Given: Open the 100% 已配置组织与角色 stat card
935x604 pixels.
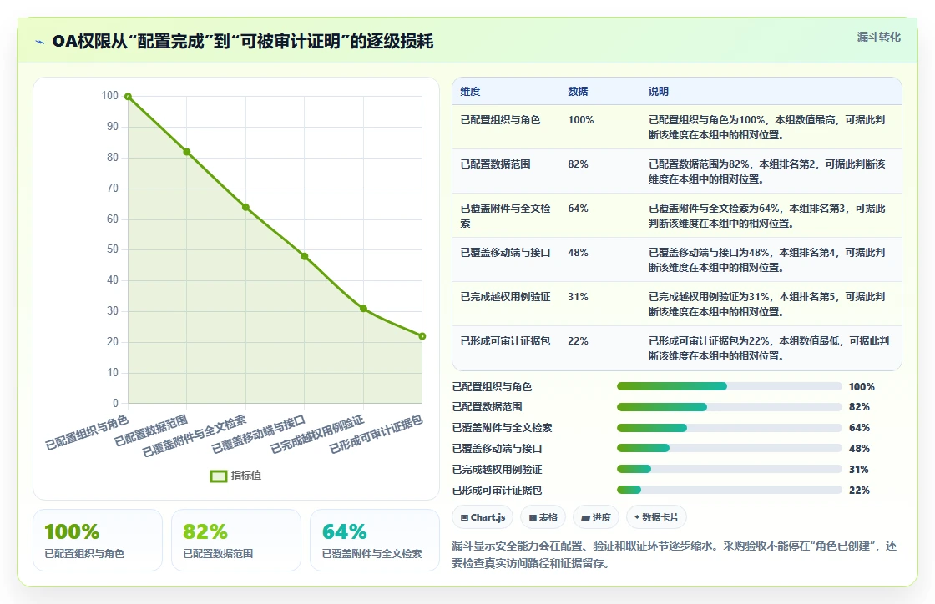Looking at the screenshot, I should coord(98,541).
